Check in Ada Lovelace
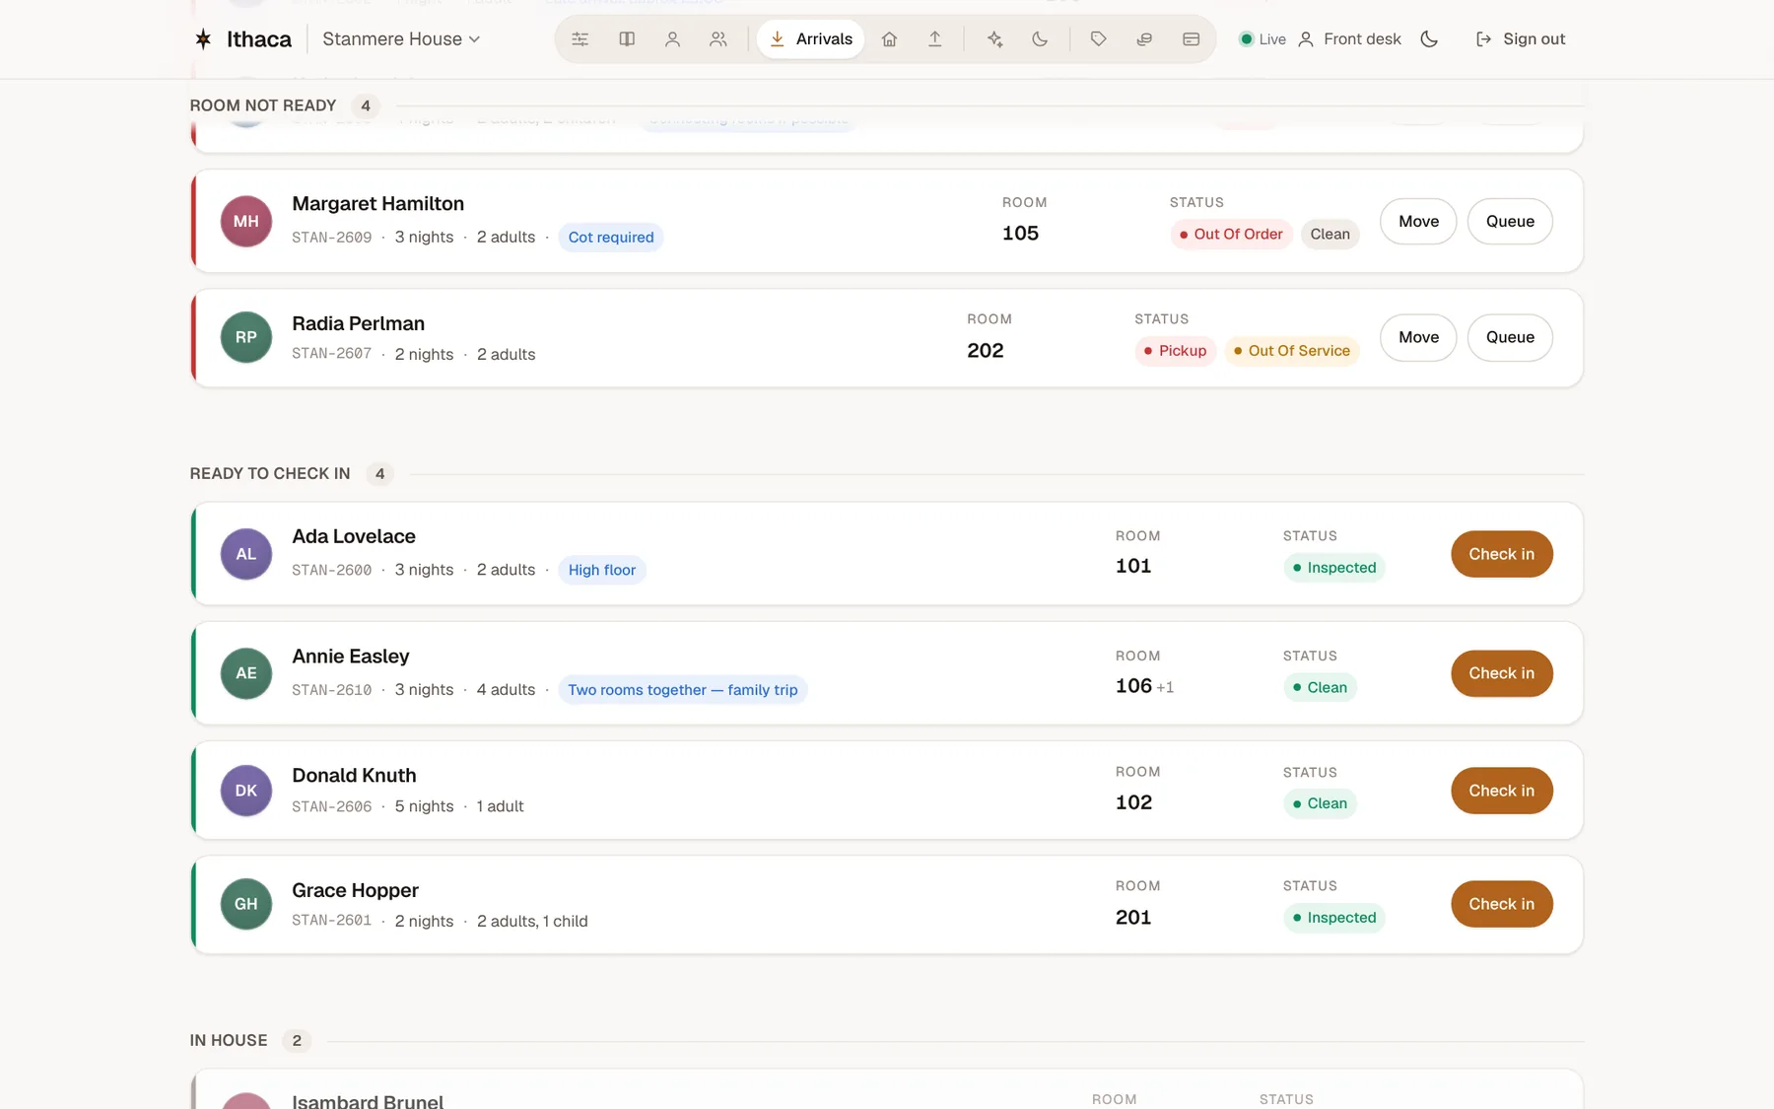The image size is (1774, 1109). coord(1501,554)
